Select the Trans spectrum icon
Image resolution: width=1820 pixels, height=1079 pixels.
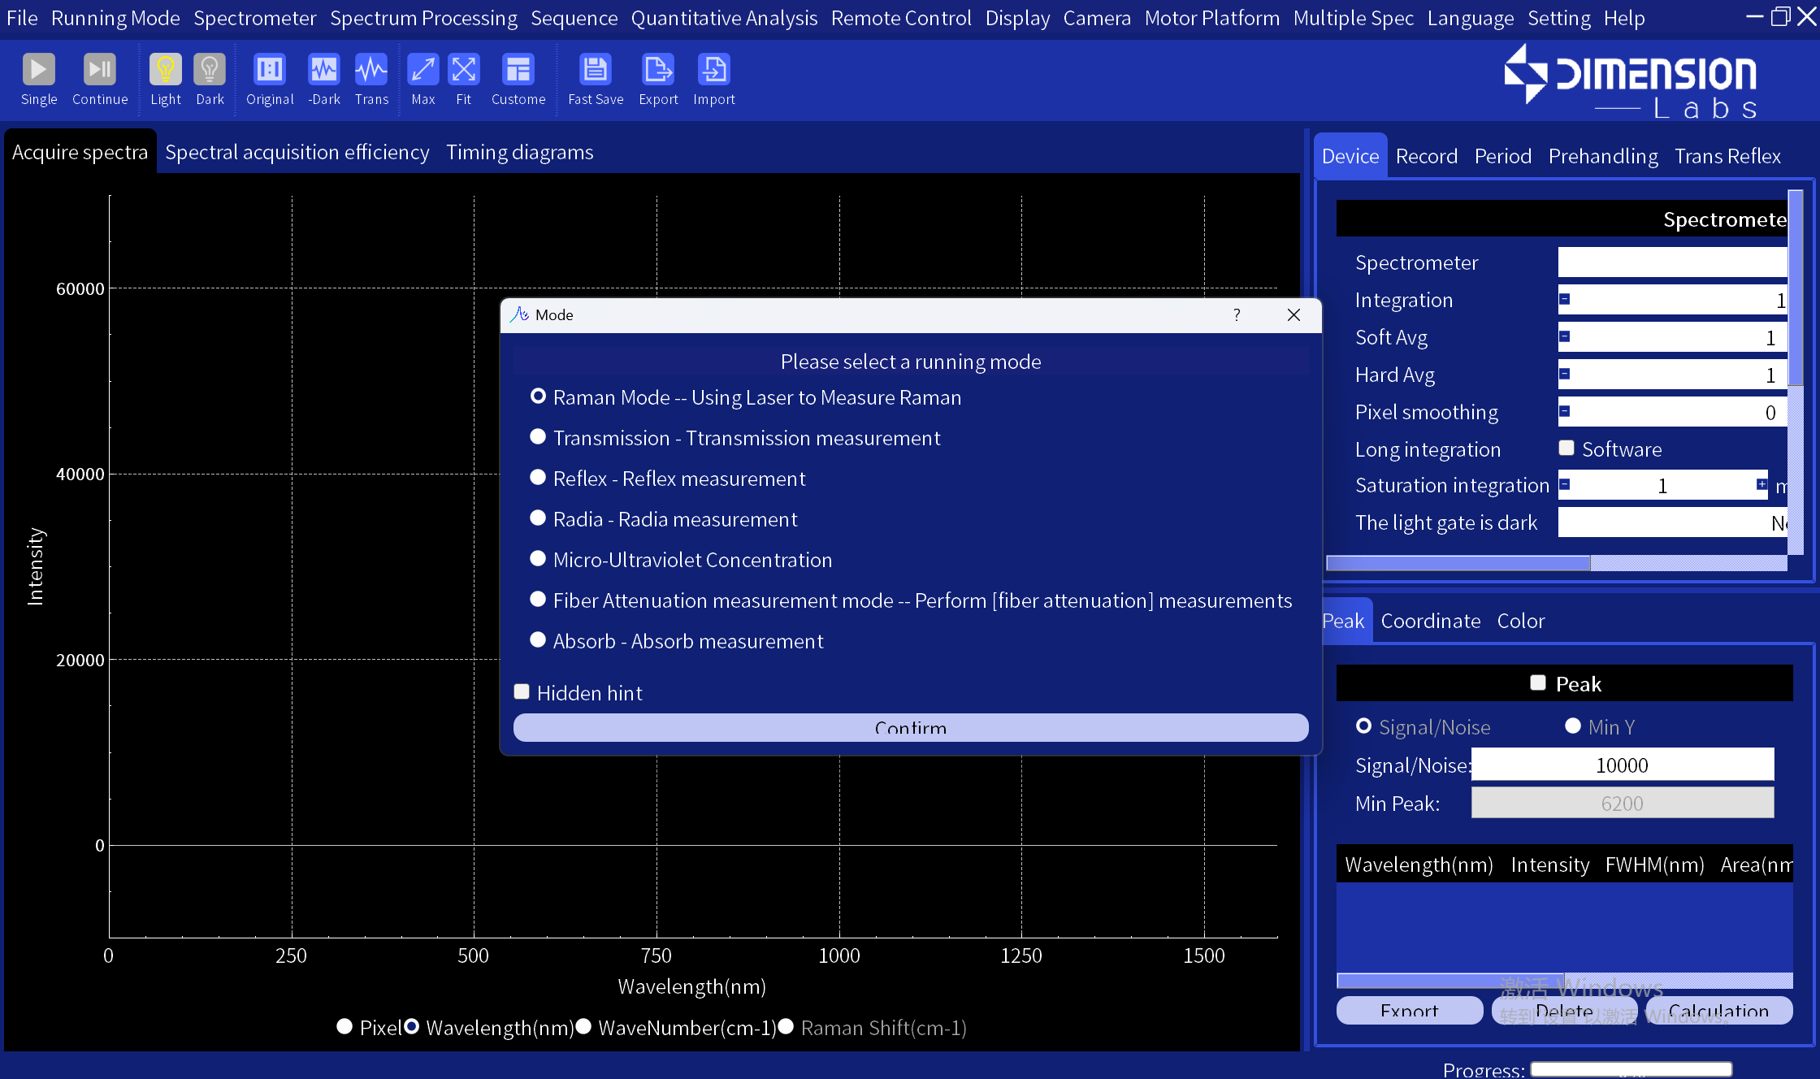tap(371, 71)
